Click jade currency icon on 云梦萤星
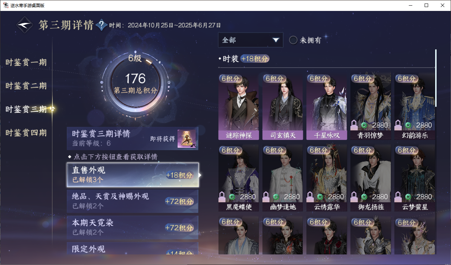This screenshot has height=265, width=451. 408,197
